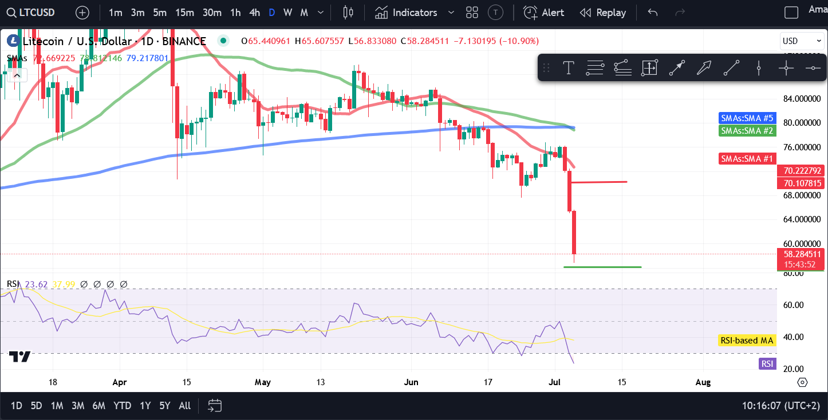This screenshot has width=828, height=420.
Task: Switch to the daily D timeframe
Action: coord(271,12)
